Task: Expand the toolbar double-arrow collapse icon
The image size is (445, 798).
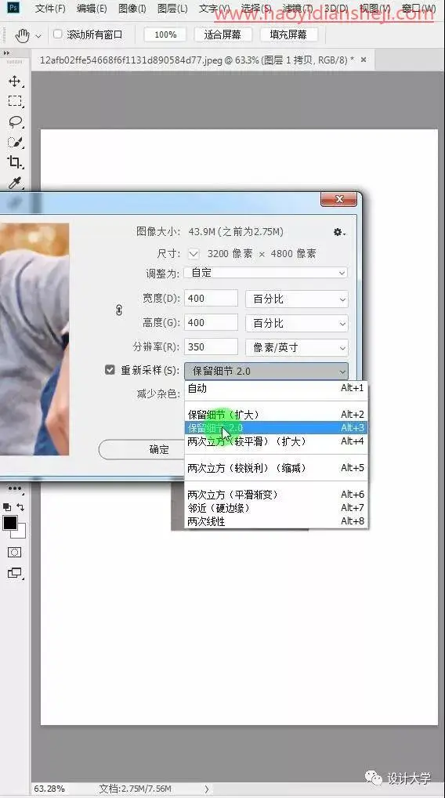Action: tap(6, 53)
